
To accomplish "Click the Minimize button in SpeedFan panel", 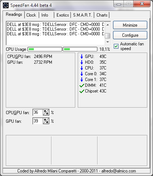I will (130, 25).
